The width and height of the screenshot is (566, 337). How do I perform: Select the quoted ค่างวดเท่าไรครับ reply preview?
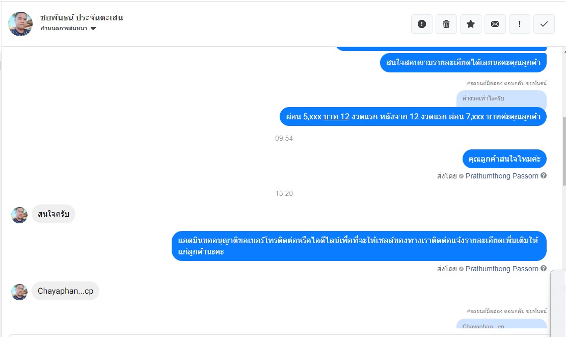[501, 98]
